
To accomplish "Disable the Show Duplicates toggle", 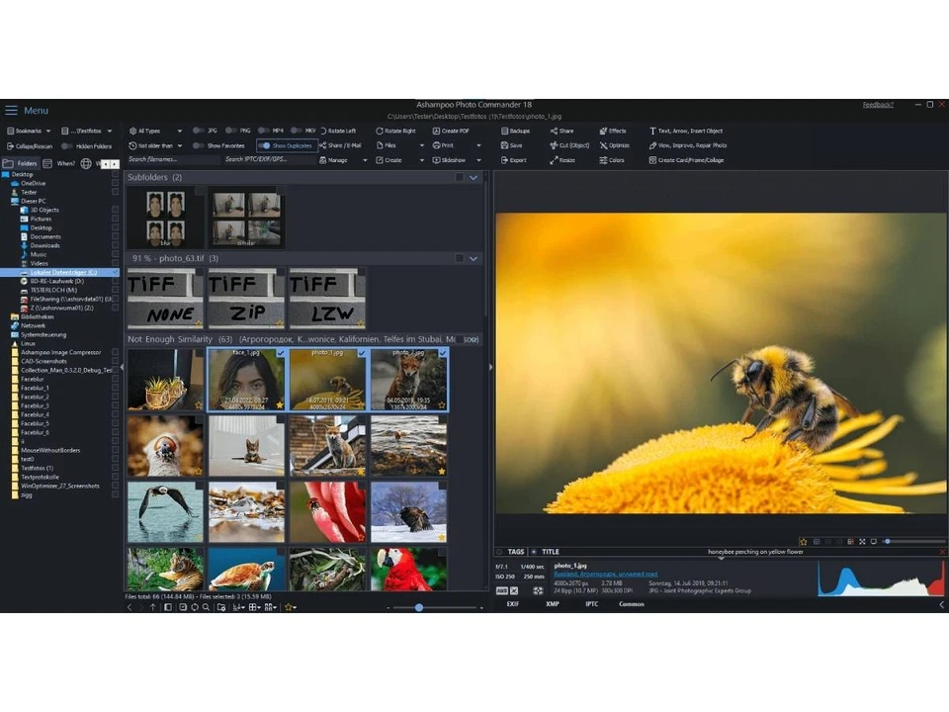I will (264, 145).
